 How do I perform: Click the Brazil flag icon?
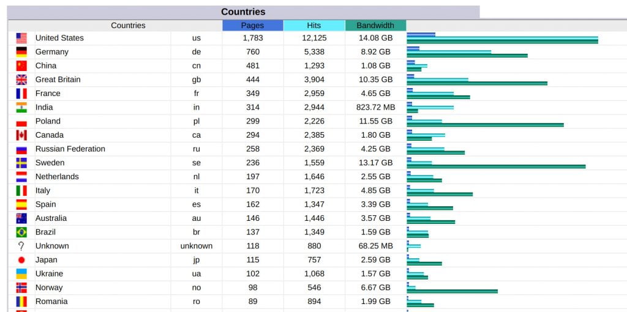point(21,232)
